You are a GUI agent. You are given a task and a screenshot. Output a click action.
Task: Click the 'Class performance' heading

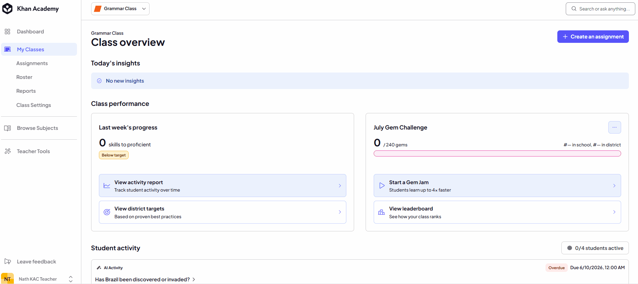pyautogui.click(x=120, y=104)
